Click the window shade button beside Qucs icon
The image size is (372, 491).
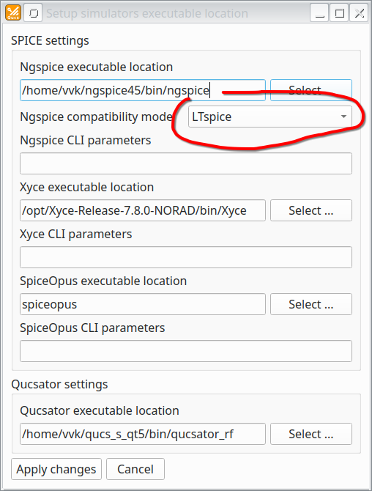[33, 13]
